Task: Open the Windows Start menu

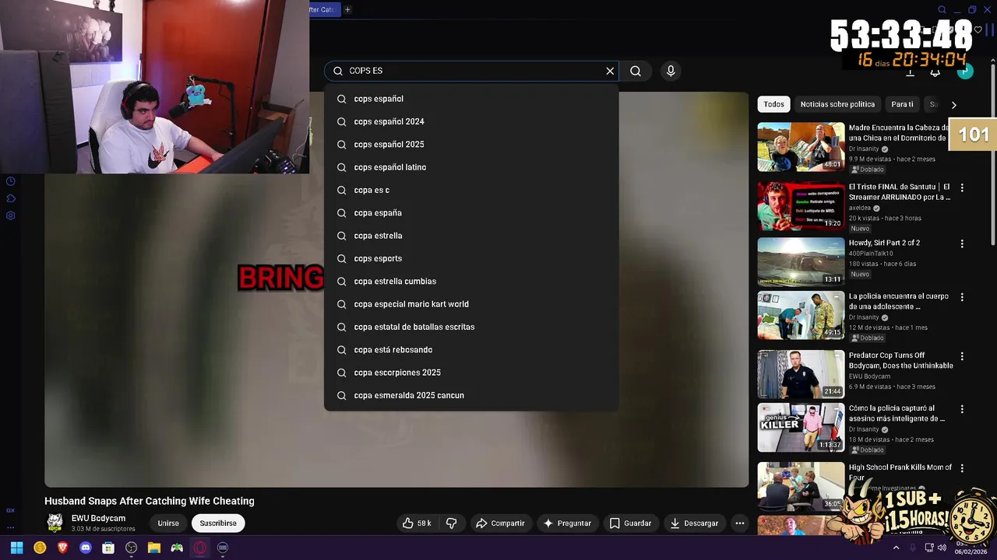Action: pos(16,548)
